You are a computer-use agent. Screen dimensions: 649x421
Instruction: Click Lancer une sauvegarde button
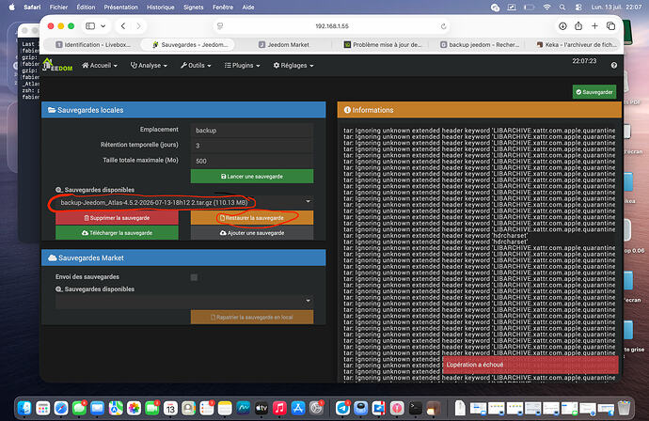252,176
